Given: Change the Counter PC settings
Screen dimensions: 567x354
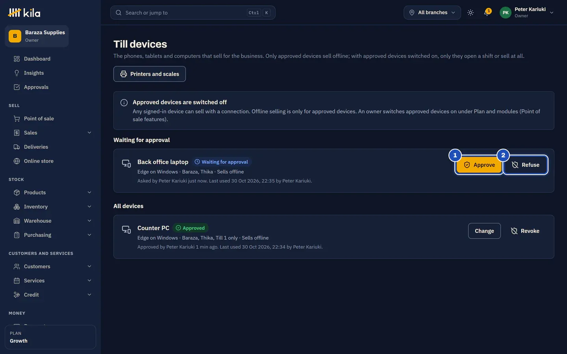Looking at the screenshot, I should [x=484, y=231].
